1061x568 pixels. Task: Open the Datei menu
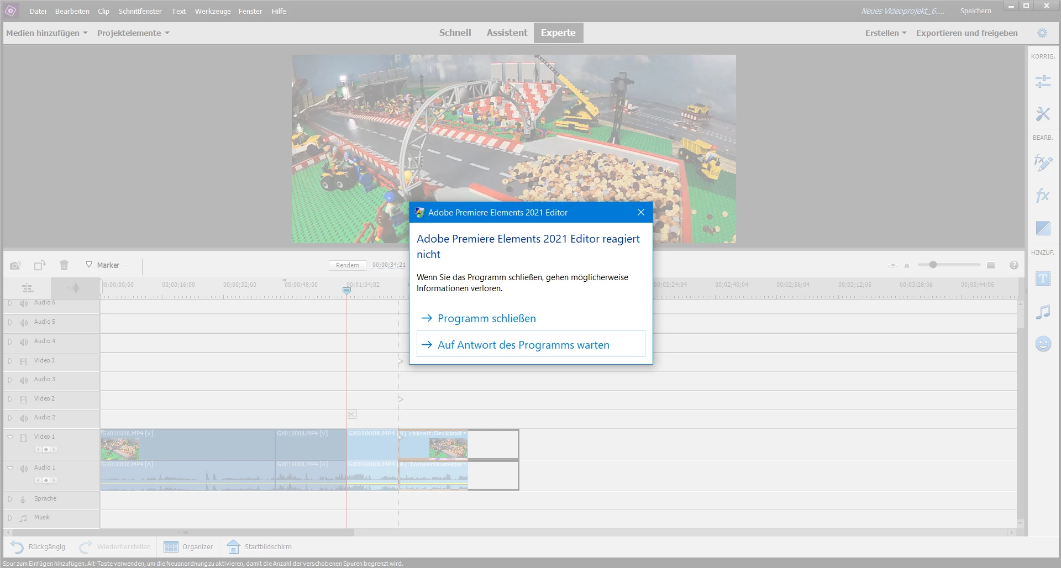(38, 11)
